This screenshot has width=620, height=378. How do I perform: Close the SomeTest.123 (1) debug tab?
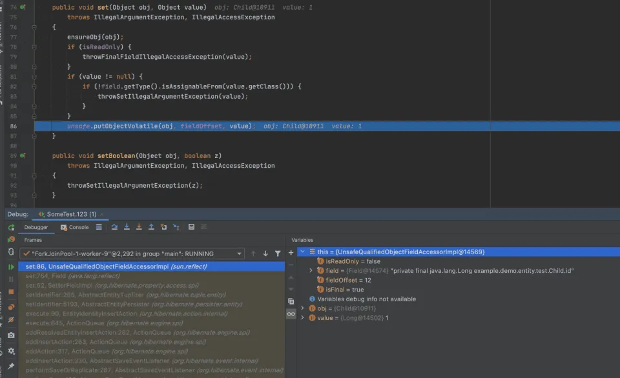click(x=101, y=214)
